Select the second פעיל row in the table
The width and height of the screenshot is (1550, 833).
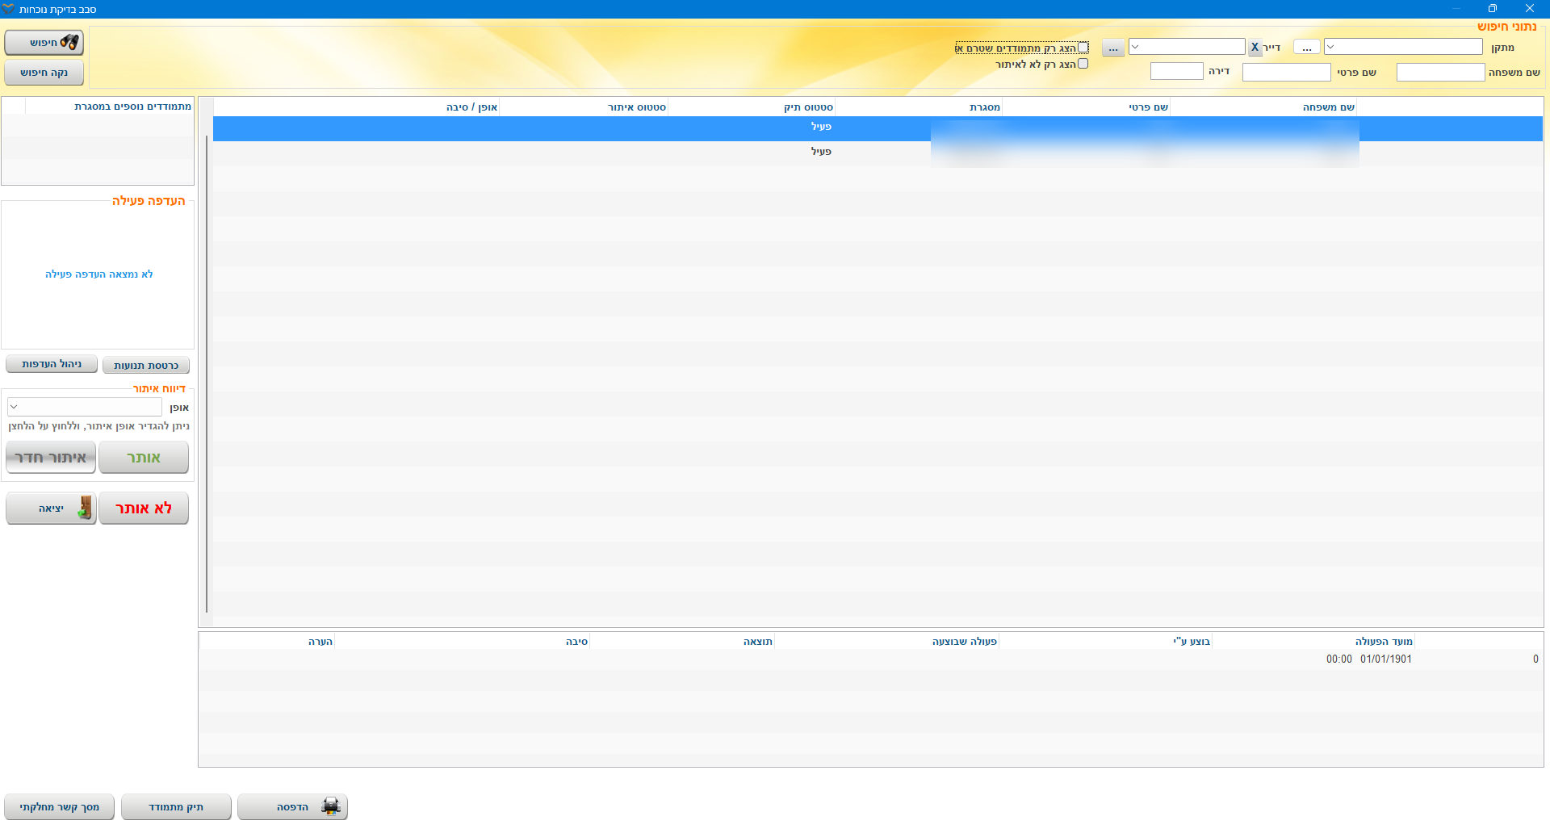coord(821,152)
